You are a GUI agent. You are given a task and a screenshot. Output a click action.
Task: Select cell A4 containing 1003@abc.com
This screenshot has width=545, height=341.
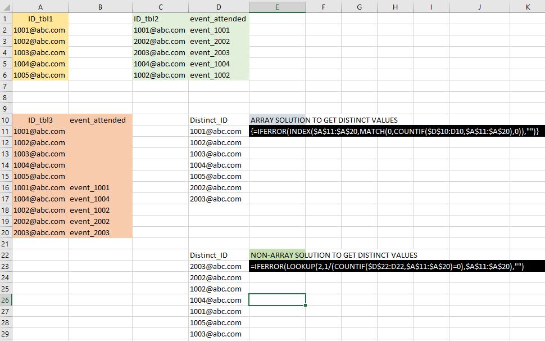40,52
